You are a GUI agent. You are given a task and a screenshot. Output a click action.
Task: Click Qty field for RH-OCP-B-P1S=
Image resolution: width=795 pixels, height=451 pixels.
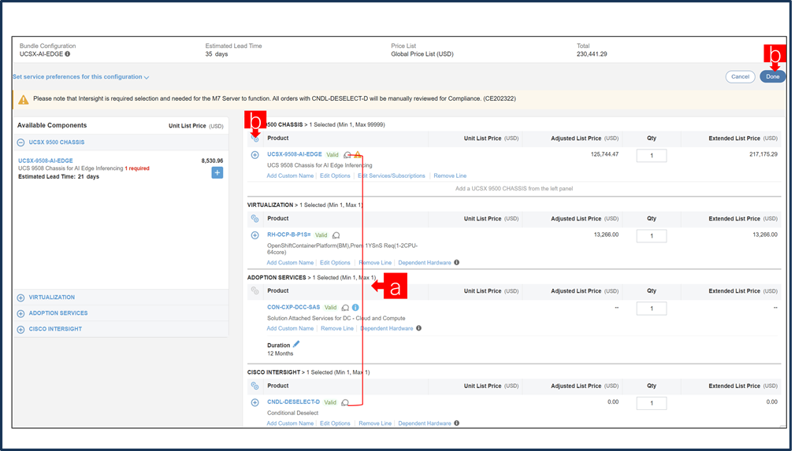652,236
